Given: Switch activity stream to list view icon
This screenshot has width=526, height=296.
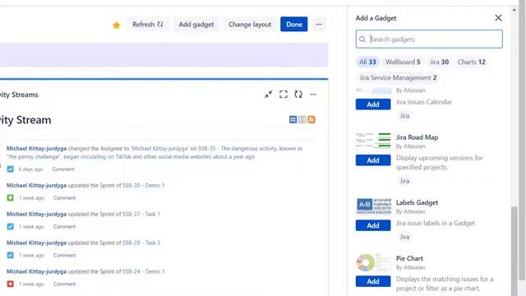Looking at the screenshot, I should 302,119.
